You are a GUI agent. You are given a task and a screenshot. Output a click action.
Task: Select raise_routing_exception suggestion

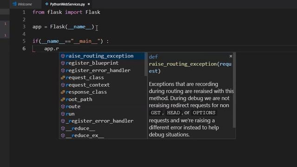[102, 56]
